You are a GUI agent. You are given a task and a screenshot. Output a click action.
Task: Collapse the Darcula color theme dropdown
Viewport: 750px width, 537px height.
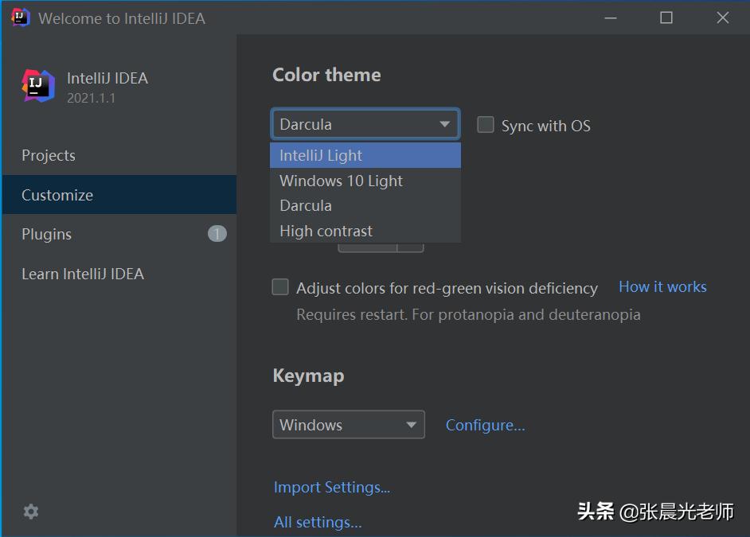point(444,124)
